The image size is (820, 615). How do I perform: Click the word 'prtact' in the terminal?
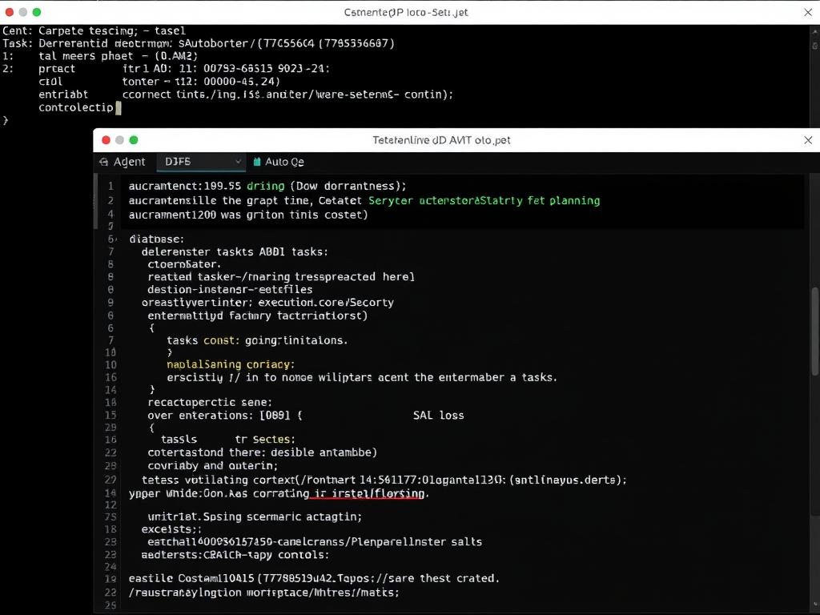pyautogui.click(x=57, y=69)
